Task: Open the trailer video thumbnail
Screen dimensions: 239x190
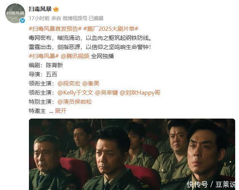Action: click(132, 154)
